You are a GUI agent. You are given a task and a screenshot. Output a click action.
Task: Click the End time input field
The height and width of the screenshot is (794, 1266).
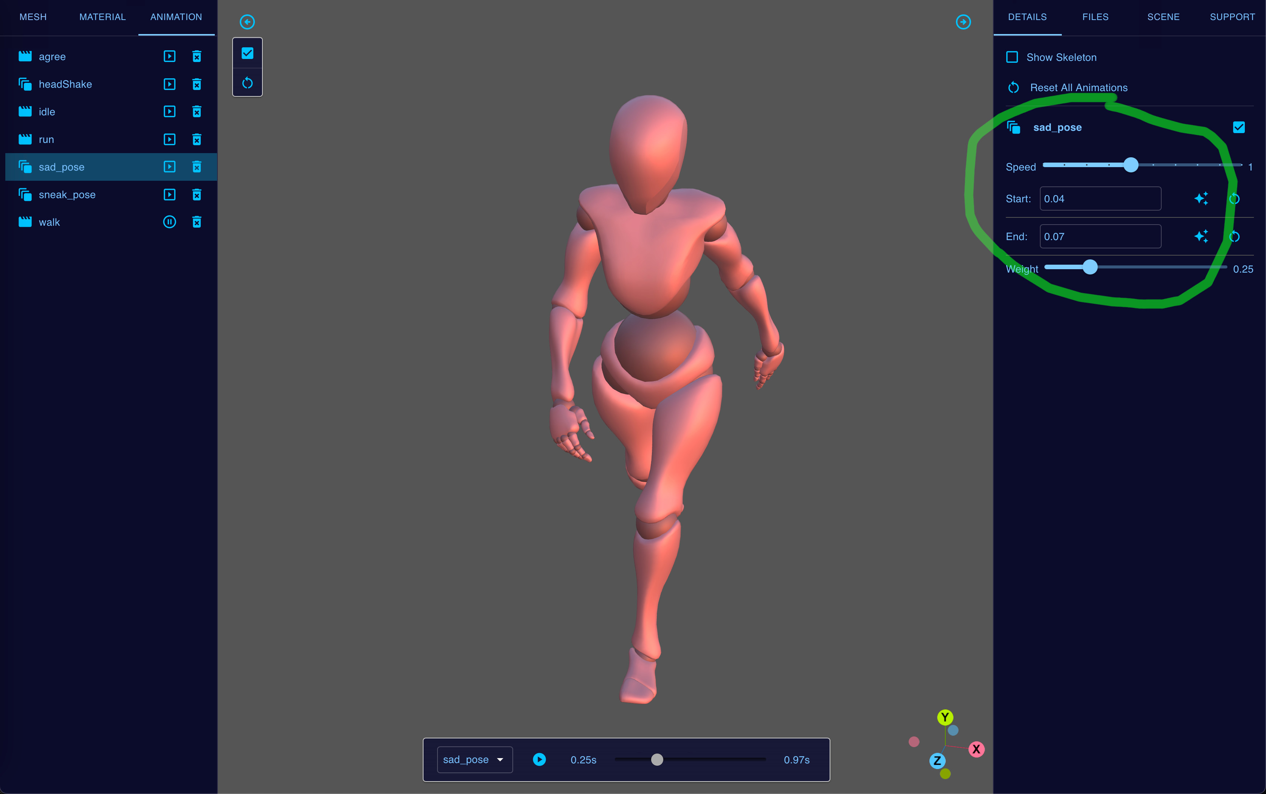[1100, 236]
